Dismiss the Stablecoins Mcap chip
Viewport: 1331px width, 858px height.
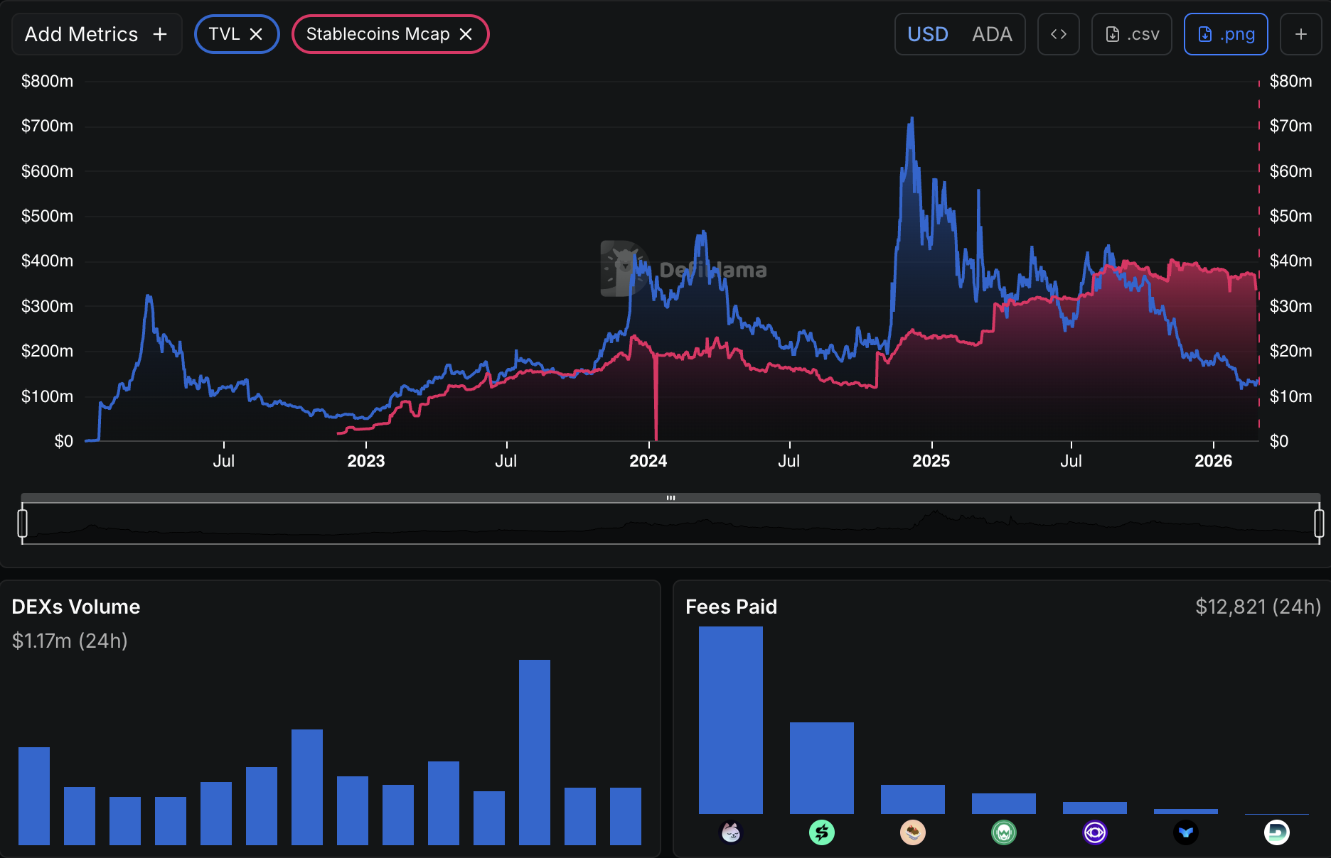[466, 33]
